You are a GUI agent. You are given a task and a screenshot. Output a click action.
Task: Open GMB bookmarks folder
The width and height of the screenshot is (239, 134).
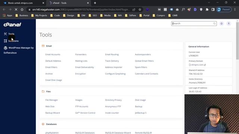(x=173, y=16)
